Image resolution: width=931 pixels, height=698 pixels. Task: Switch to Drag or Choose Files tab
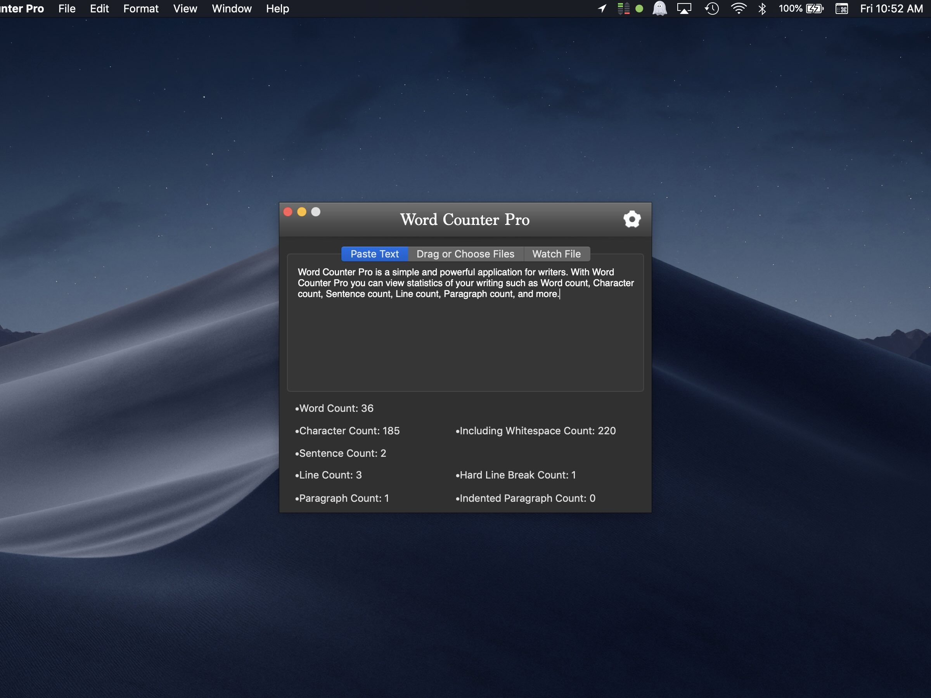465,254
